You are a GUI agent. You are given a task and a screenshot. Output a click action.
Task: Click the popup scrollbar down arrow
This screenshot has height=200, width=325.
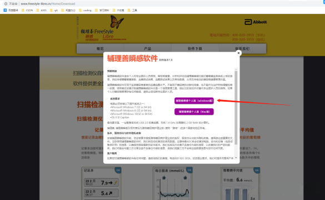point(236,158)
